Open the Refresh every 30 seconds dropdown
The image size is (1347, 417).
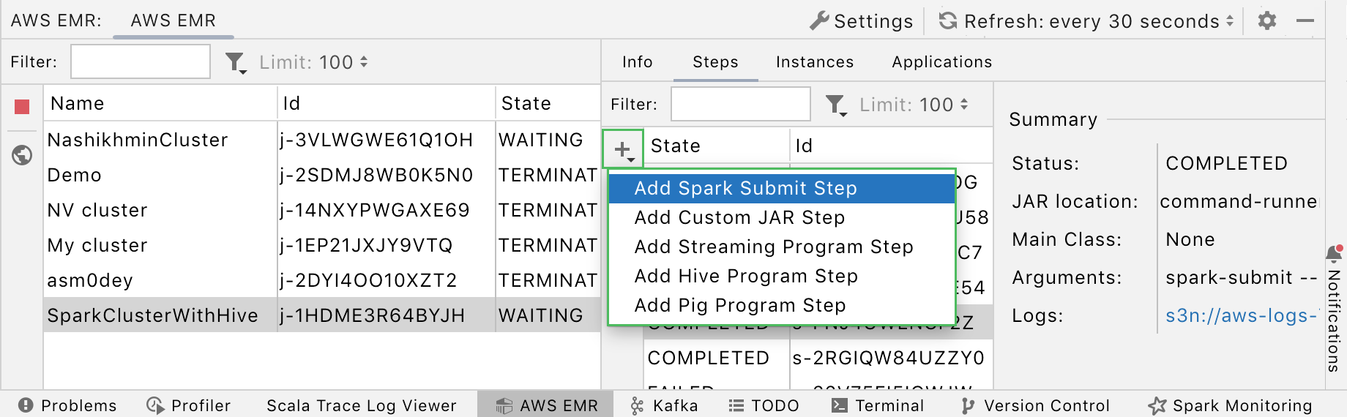click(1100, 21)
